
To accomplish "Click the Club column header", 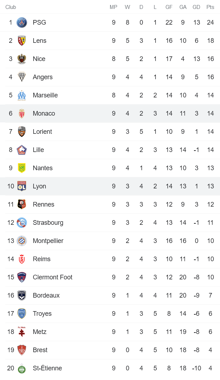I will pyautogui.click(x=11, y=7).
